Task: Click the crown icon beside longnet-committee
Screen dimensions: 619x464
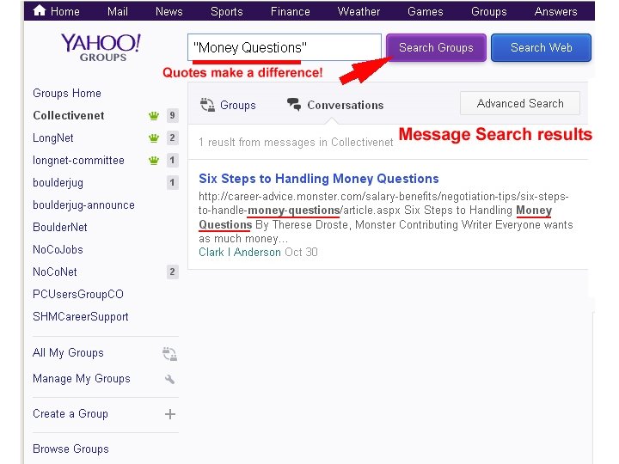Action: tap(154, 161)
